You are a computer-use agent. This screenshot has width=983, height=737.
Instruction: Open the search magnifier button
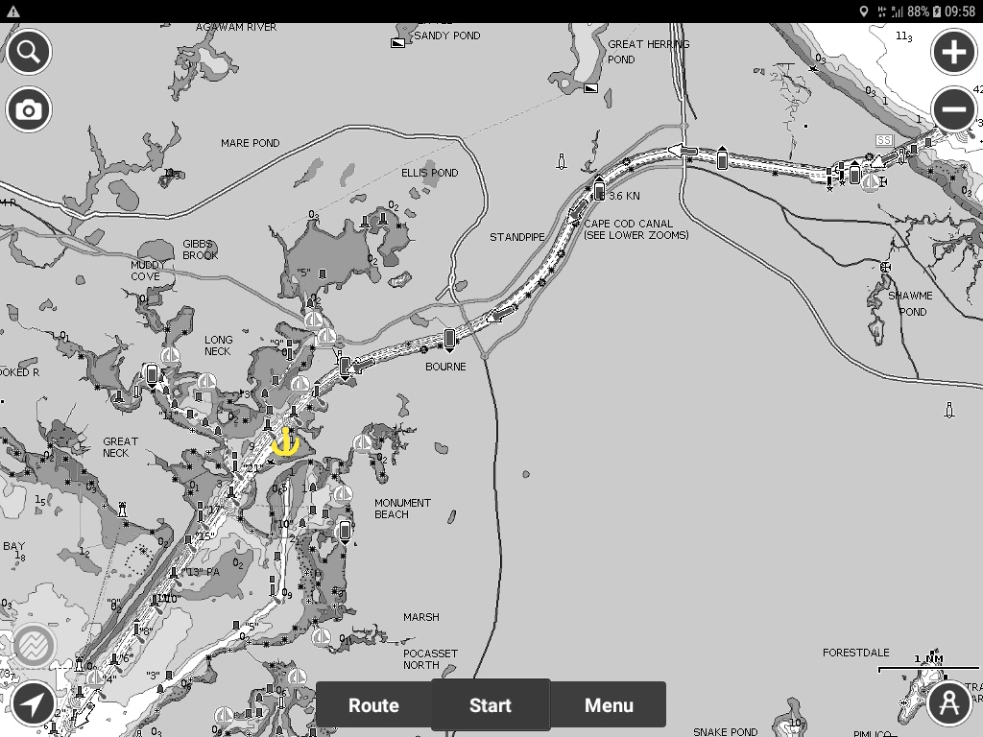coord(29,51)
